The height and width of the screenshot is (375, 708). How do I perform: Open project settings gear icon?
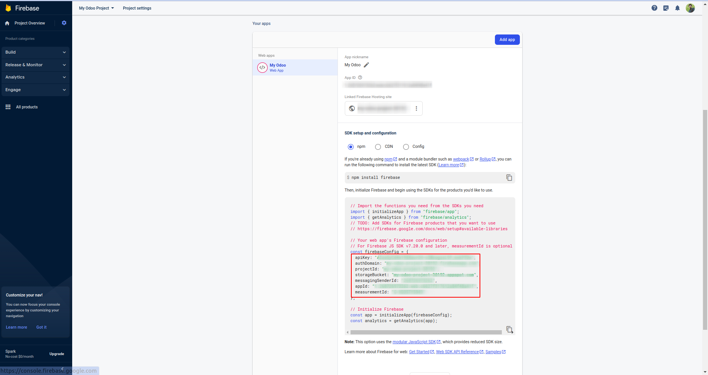pyautogui.click(x=64, y=23)
